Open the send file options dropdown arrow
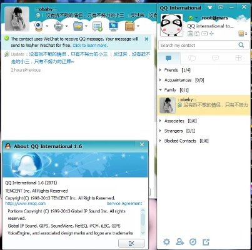 click(x=86, y=26)
